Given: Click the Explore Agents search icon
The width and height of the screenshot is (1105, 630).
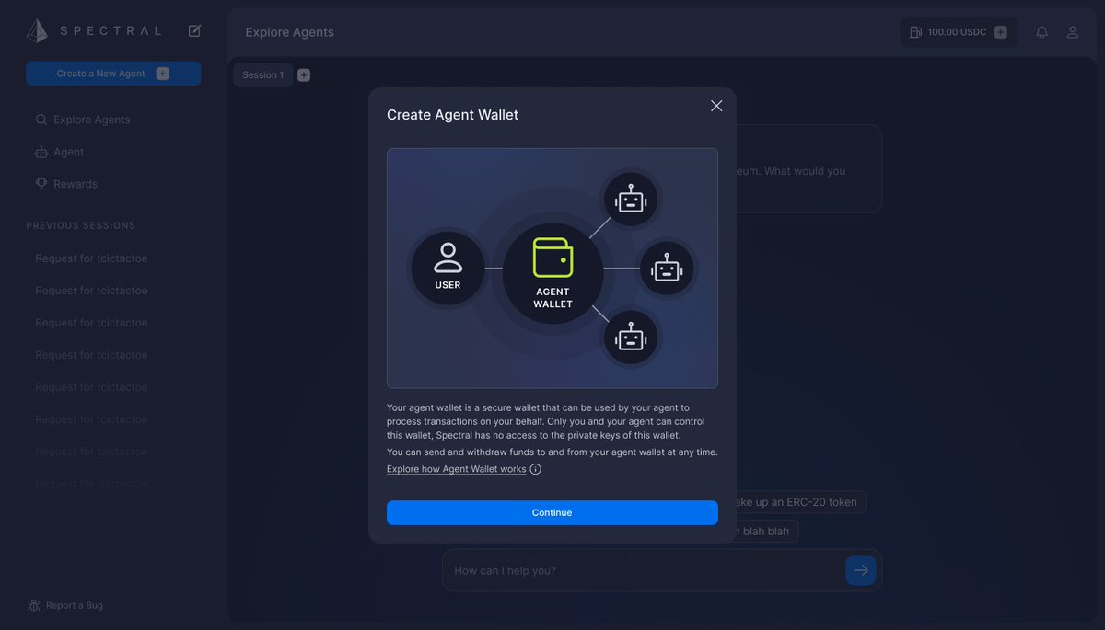Looking at the screenshot, I should [x=41, y=120].
